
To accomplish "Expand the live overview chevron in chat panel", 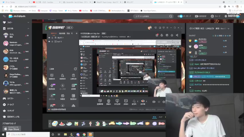I will 228,29.
